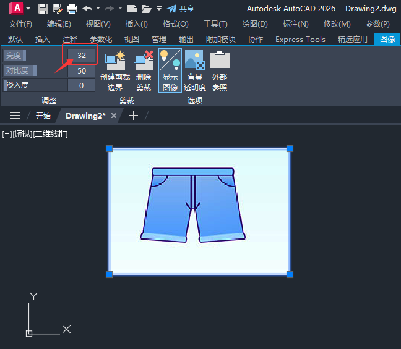Toggle 显示图像 show image button
401x349 pixels.
170,70
